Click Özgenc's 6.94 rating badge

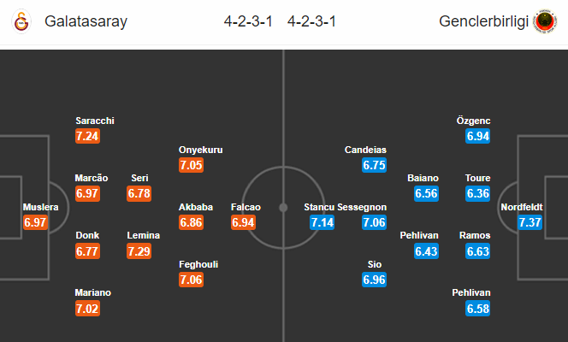tap(478, 136)
